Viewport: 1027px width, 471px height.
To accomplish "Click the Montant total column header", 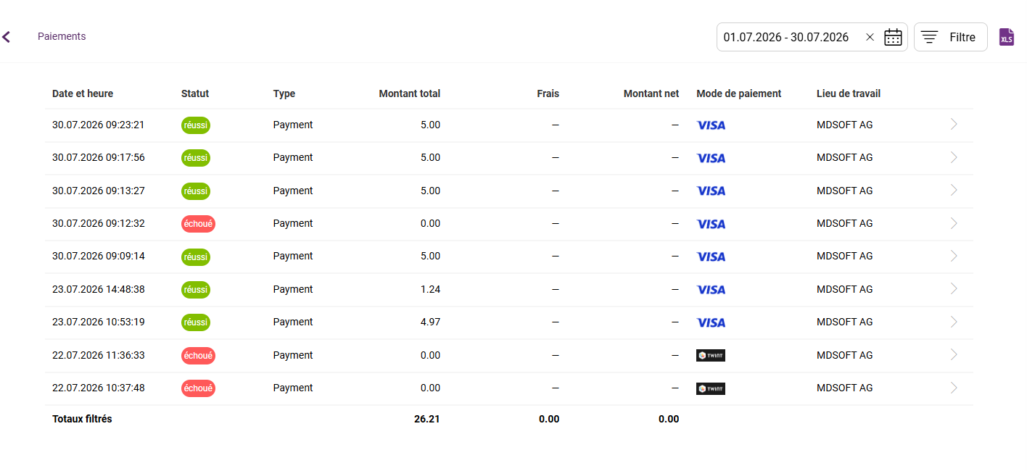I will click(410, 93).
